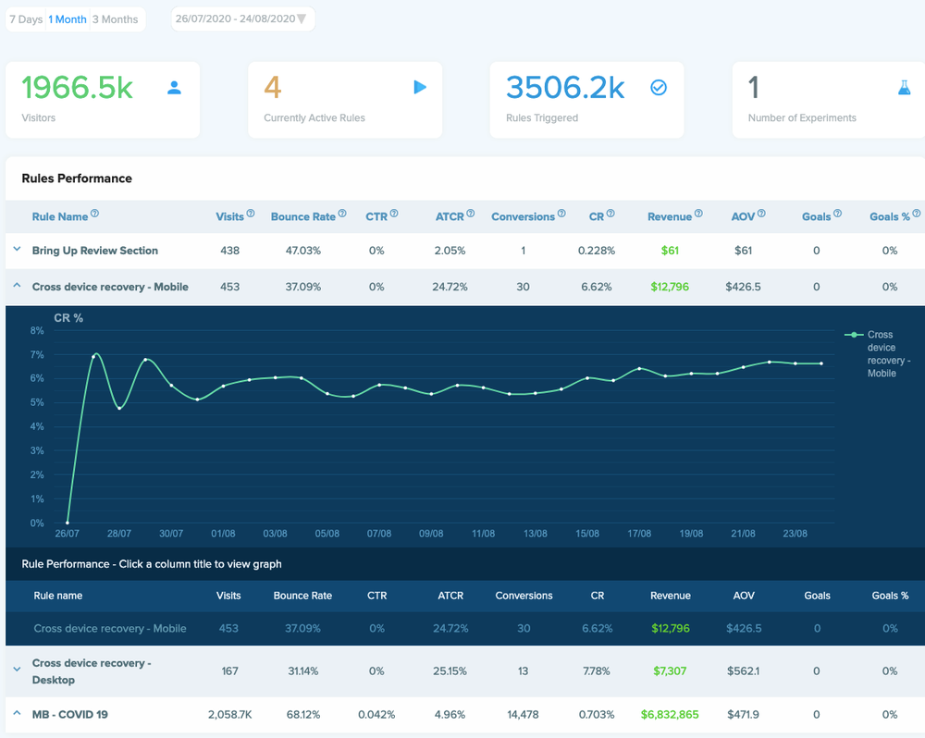Sort by the Rule Name column header

point(59,217)
